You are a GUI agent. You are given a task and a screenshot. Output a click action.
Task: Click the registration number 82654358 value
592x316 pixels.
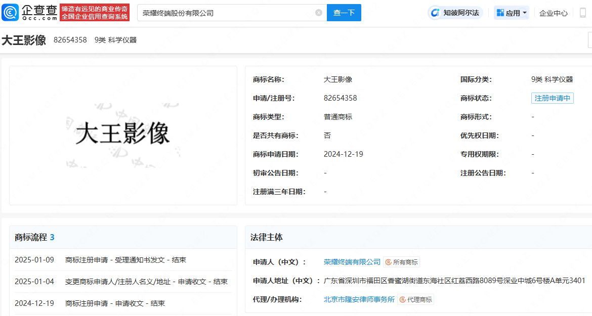click(340, 98)
